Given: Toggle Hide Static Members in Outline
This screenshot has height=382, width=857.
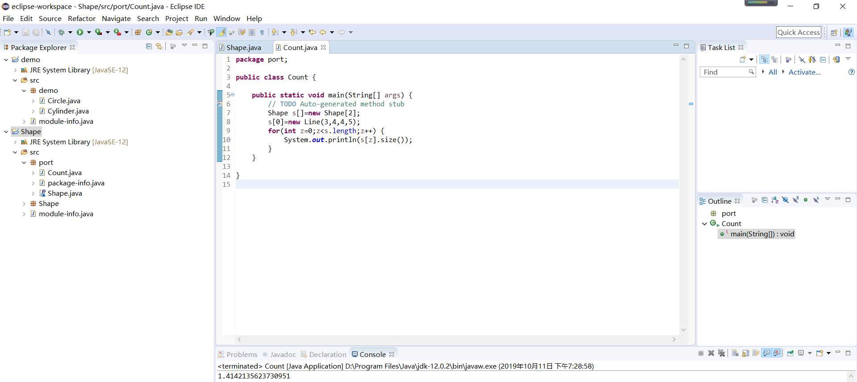Looking at the screenshot, I should (x=795, y=200).
